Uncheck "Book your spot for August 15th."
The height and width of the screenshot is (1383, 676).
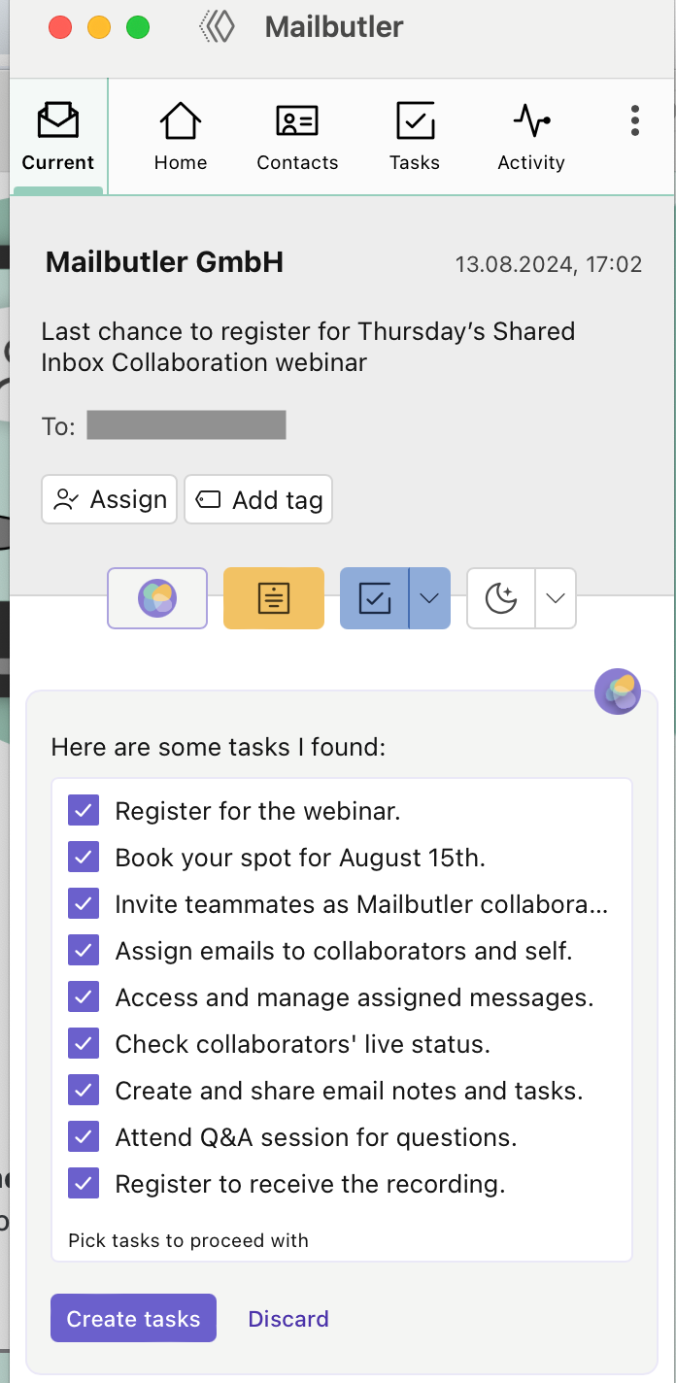84,858
